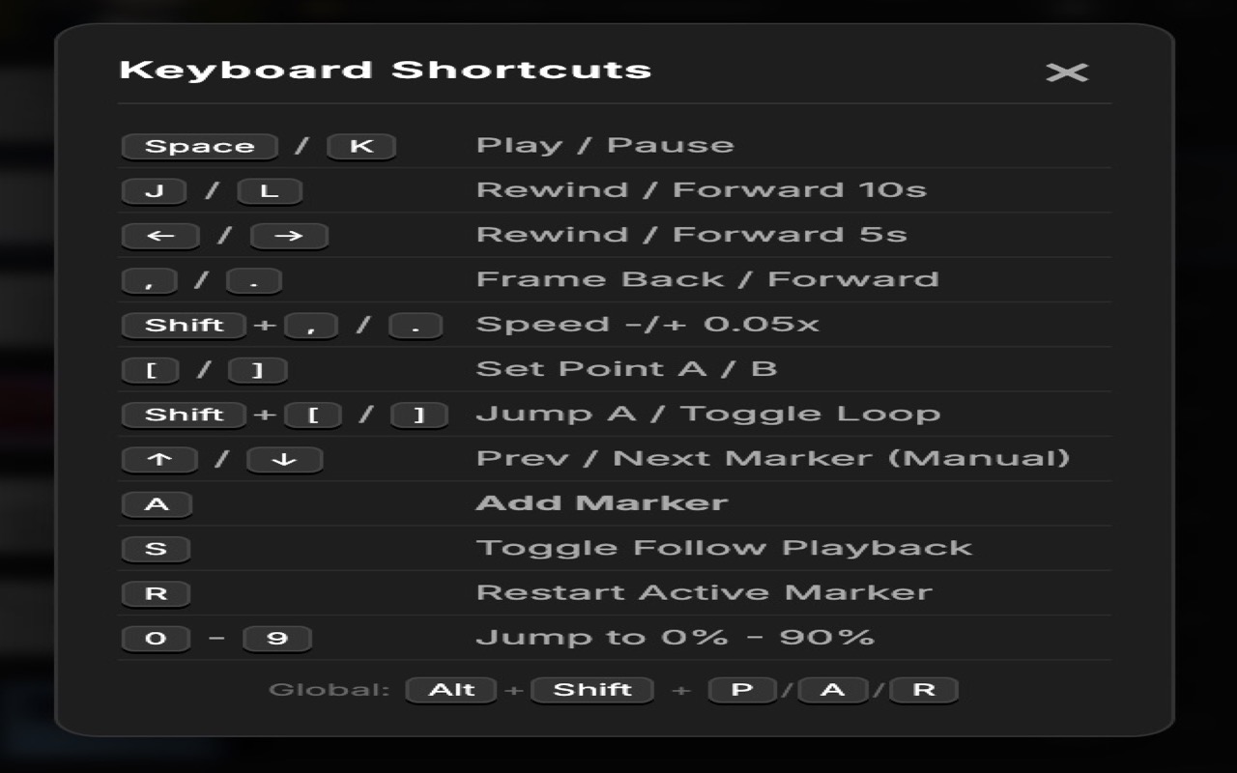Select the close bracket Set Point B badge
The width and height of the screenshot is (1237, 773).
256,369
